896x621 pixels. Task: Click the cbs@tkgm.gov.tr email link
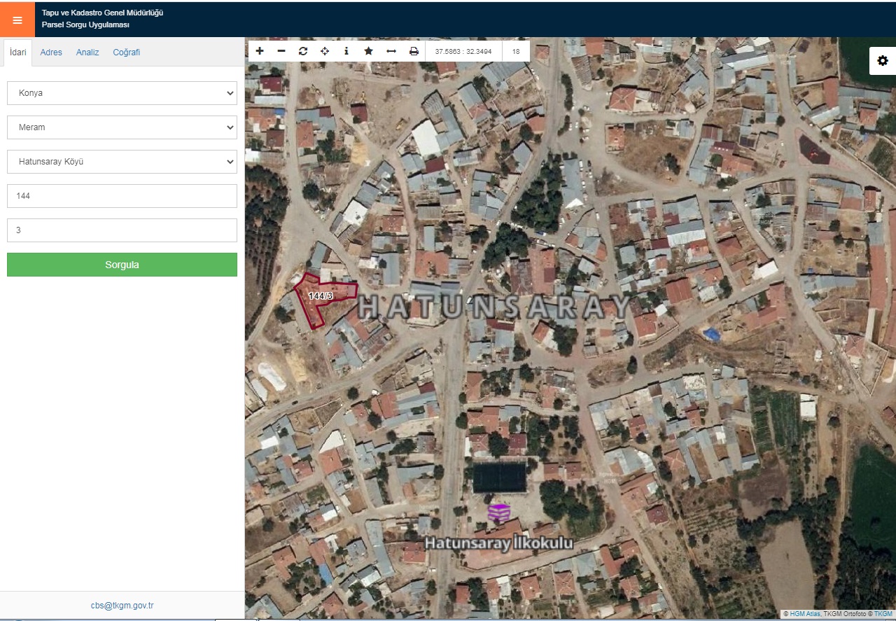tap(122, 606)
